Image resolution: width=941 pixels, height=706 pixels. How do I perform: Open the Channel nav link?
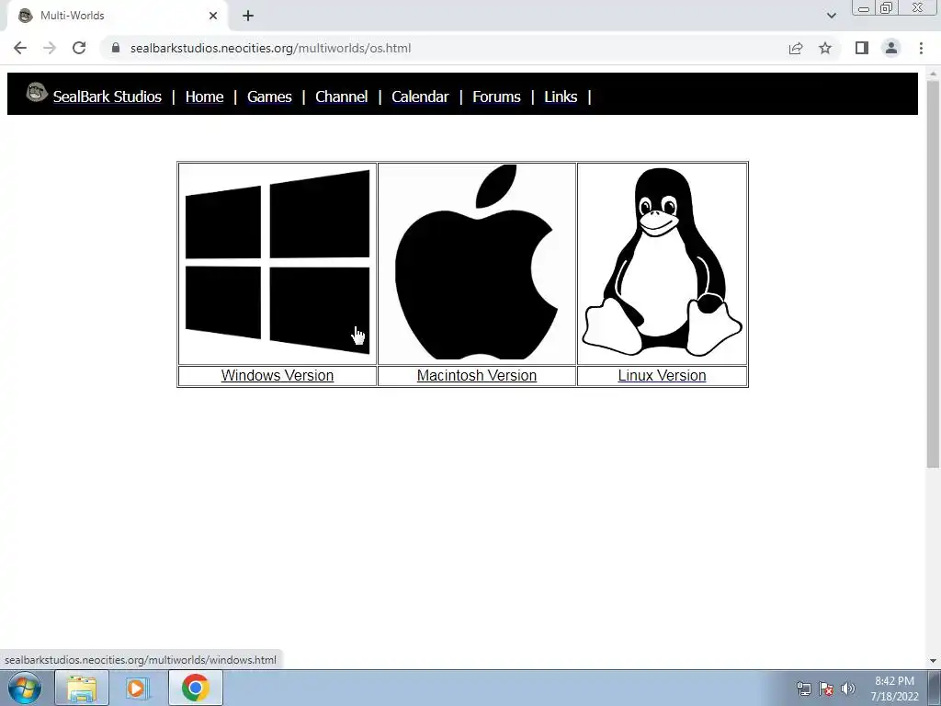point(342,97)
